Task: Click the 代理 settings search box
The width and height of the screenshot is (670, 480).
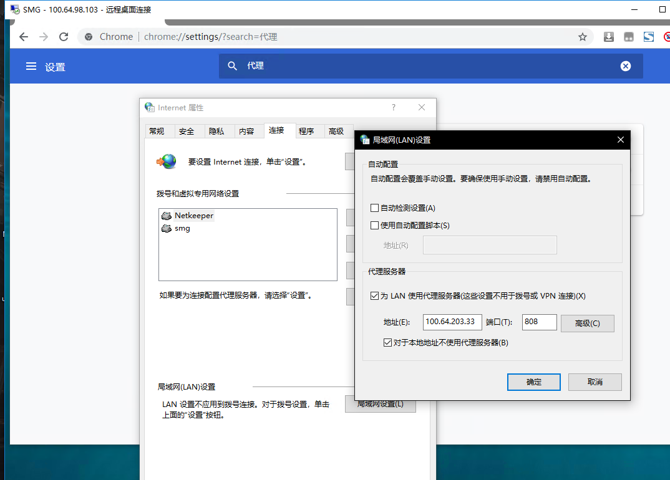Action: 430,65
